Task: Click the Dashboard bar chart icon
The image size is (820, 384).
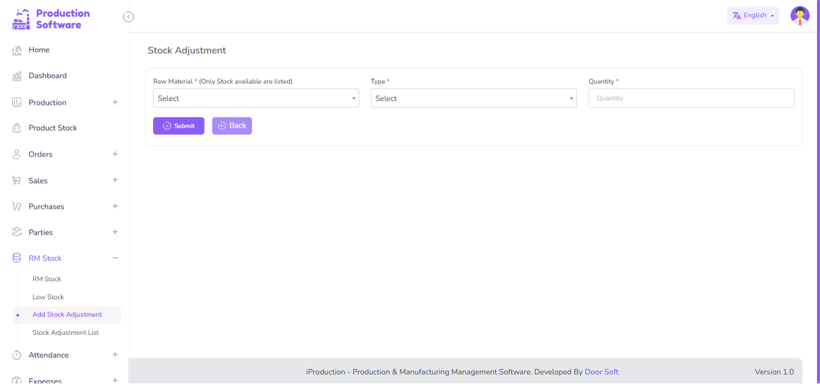Action: (x=17, y=76)
